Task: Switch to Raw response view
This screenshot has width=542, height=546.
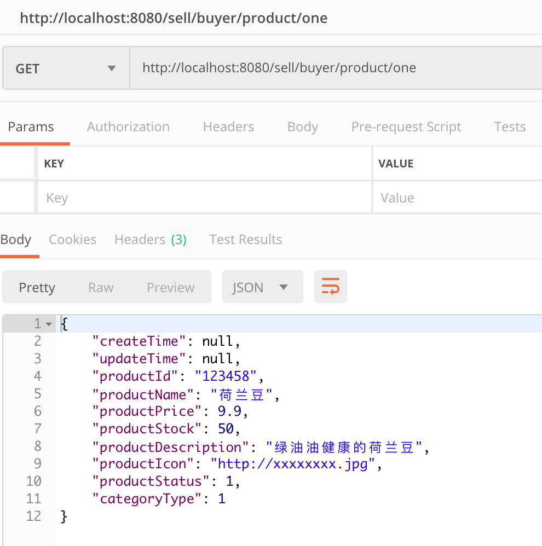Action: tap(101, 287)
